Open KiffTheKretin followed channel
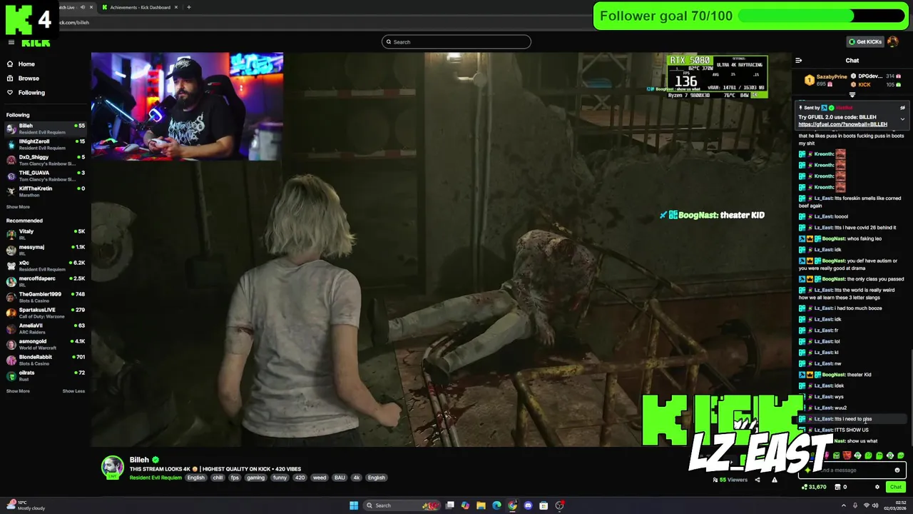913x514 pixels. point(46,191)
